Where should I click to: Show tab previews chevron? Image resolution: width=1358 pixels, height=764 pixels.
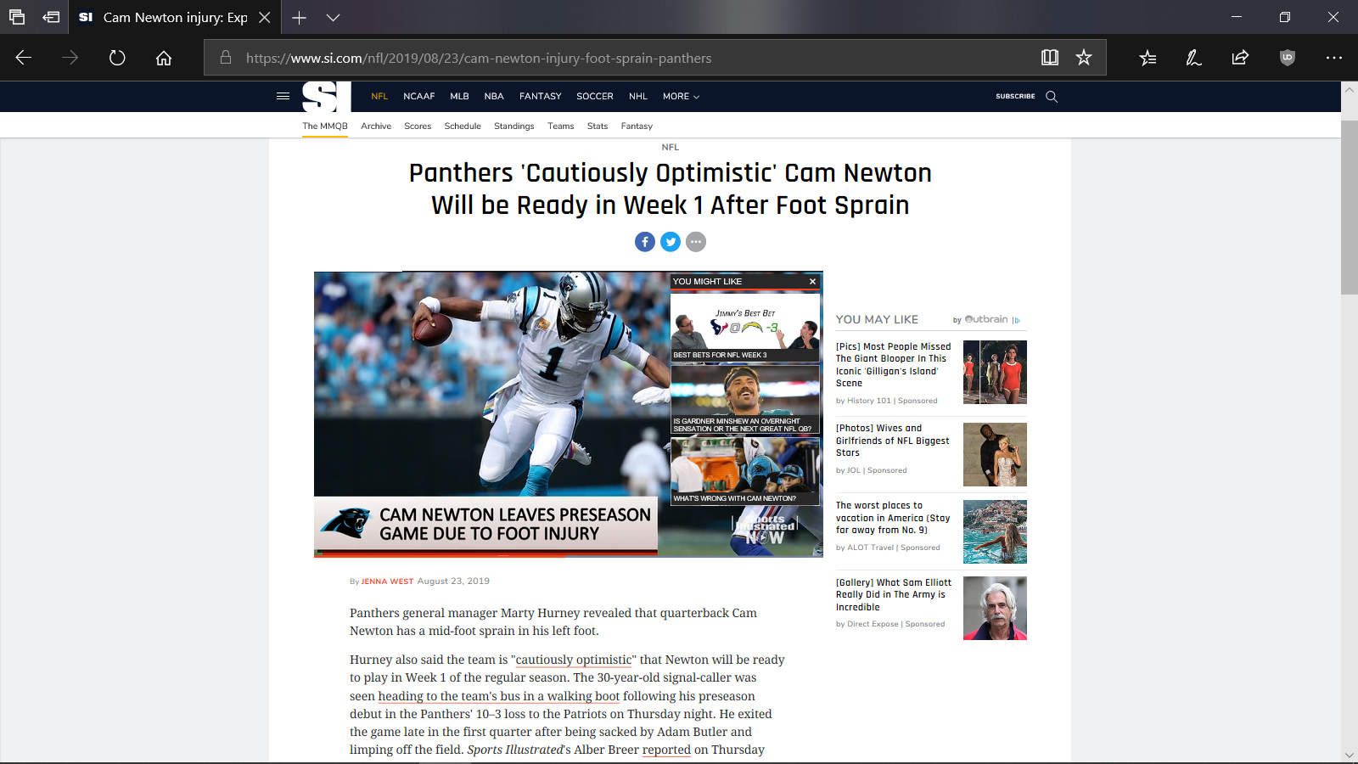(333, 17)
